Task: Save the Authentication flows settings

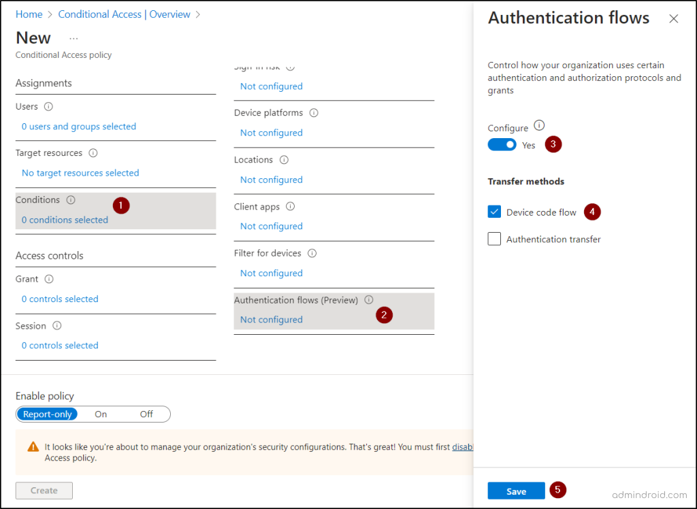Action: point(516,490)
